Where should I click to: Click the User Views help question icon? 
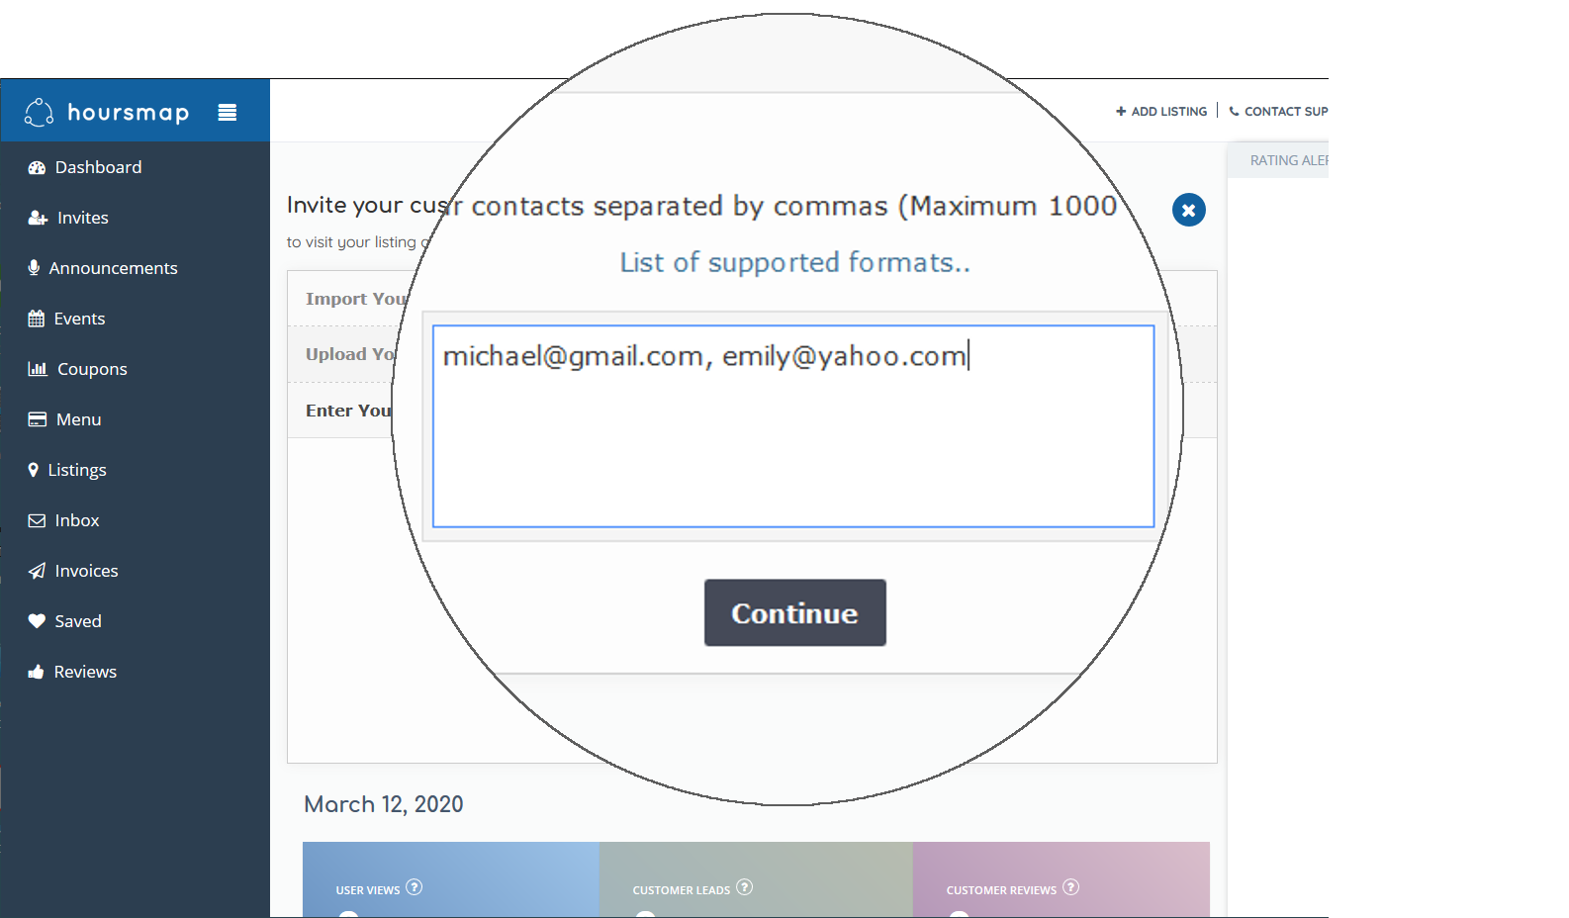tap(415, 887)
